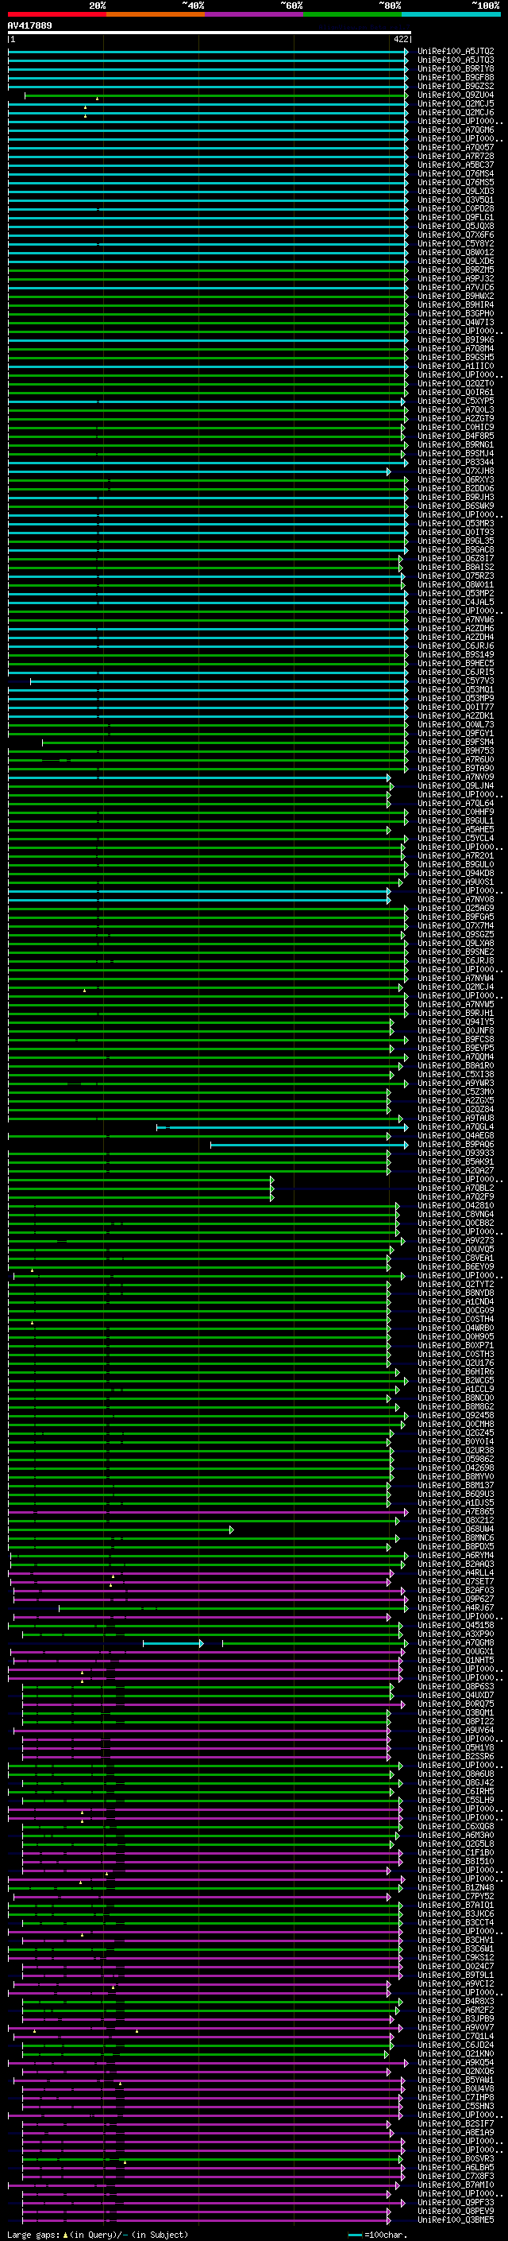This screenshot has height=2241, width=508.
Task: Select the UniRef100_O42810 label
Action: (456, 1206)
